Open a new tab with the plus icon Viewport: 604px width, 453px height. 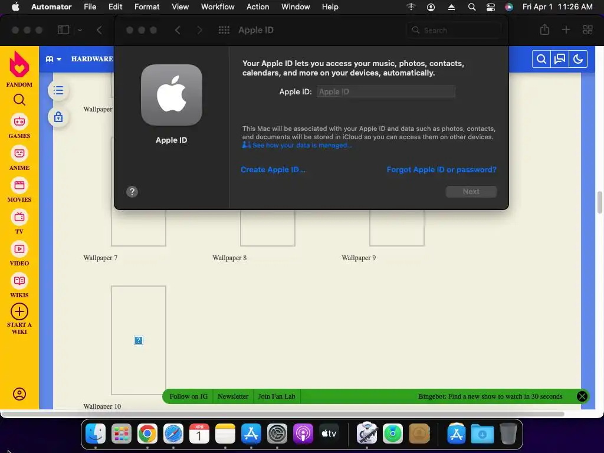coord(566,29)
